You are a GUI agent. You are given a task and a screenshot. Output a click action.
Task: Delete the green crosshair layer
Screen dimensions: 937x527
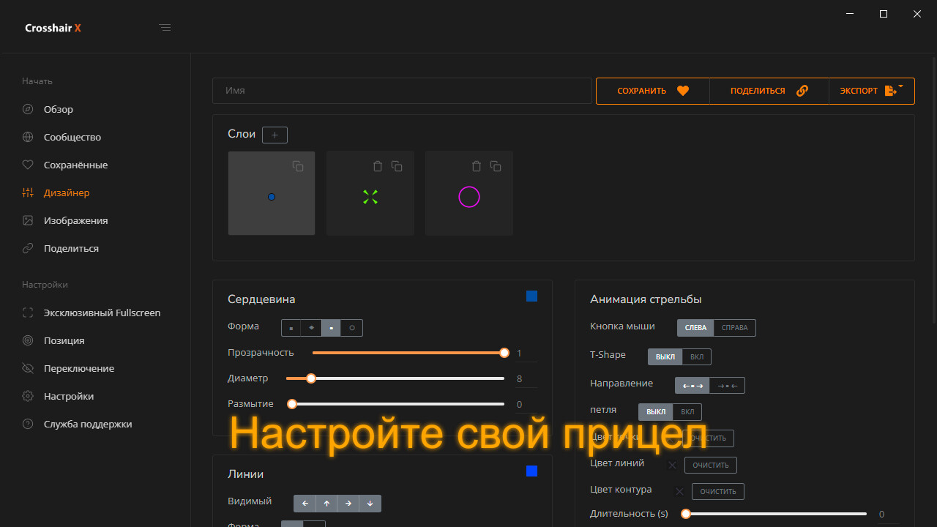[378, 166]
